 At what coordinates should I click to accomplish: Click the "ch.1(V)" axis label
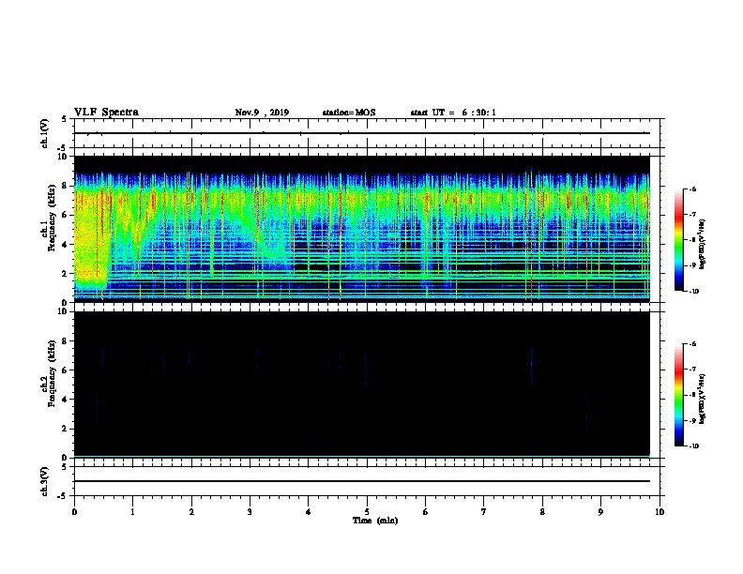pyautogui.click(x=45, y=133)
